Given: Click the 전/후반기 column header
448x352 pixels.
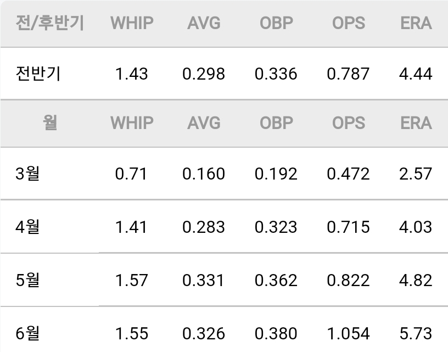Looking at the screenshot, I should click(50, 23).
